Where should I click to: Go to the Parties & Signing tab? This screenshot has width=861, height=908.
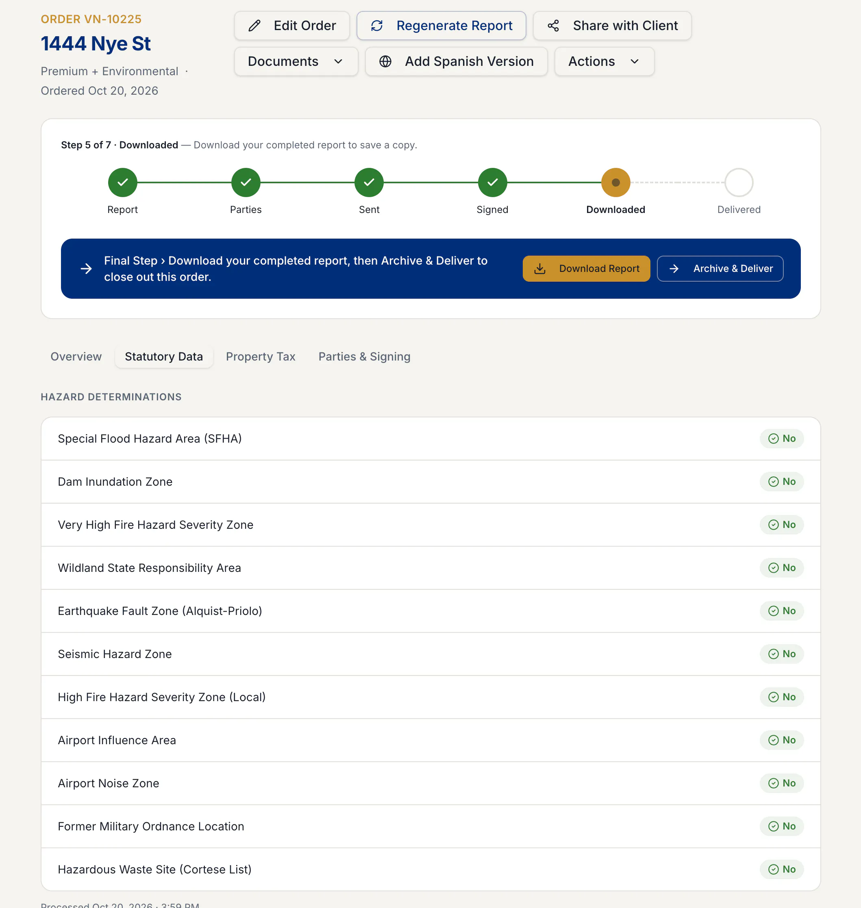(x=364, y=356)
